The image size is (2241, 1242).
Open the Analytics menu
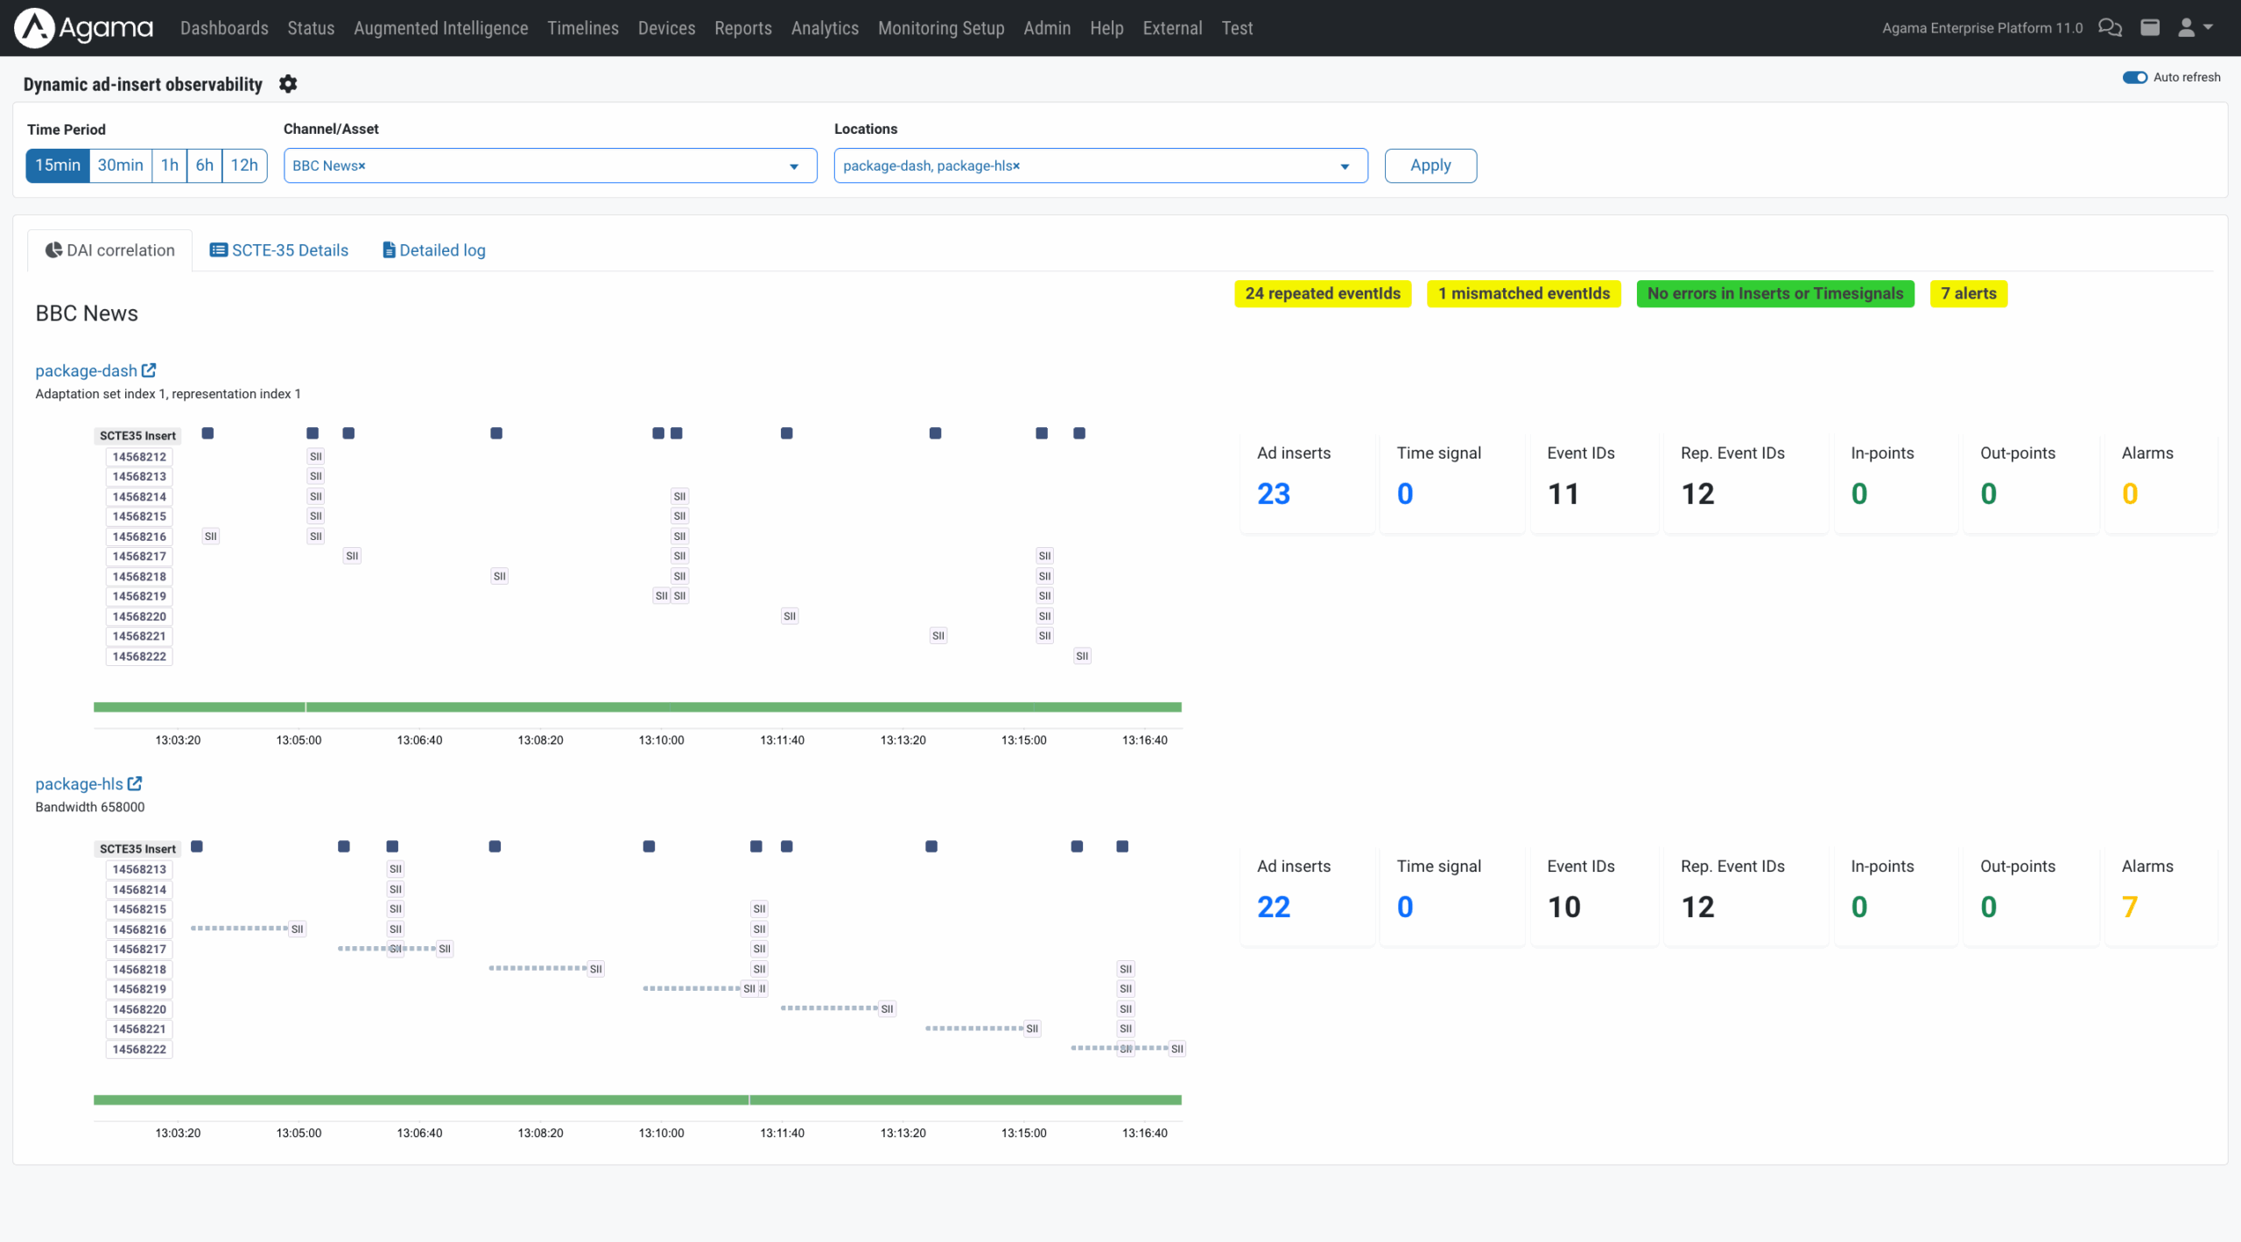coord(824,27)
